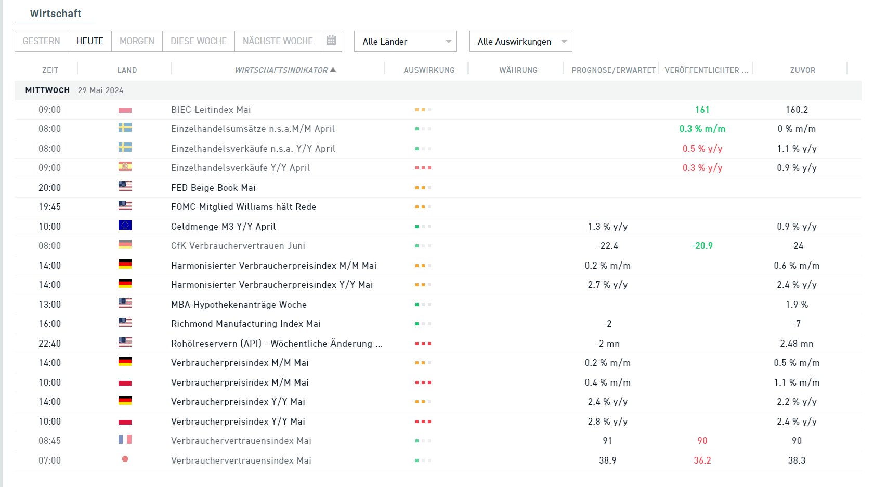
Task: Expand the Alle Auswirkungen dropdown
Action: 520,42
